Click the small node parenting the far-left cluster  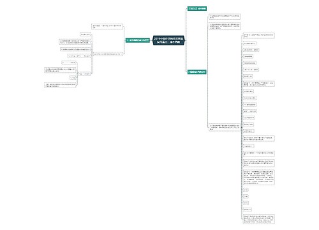tap(85, 73)
